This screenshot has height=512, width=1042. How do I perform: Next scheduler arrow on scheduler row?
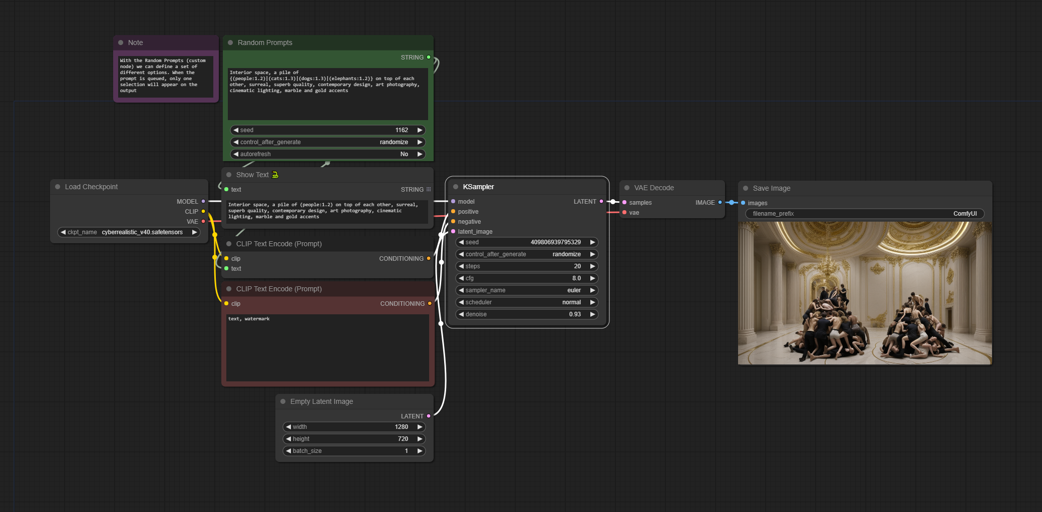coord(593,302)
